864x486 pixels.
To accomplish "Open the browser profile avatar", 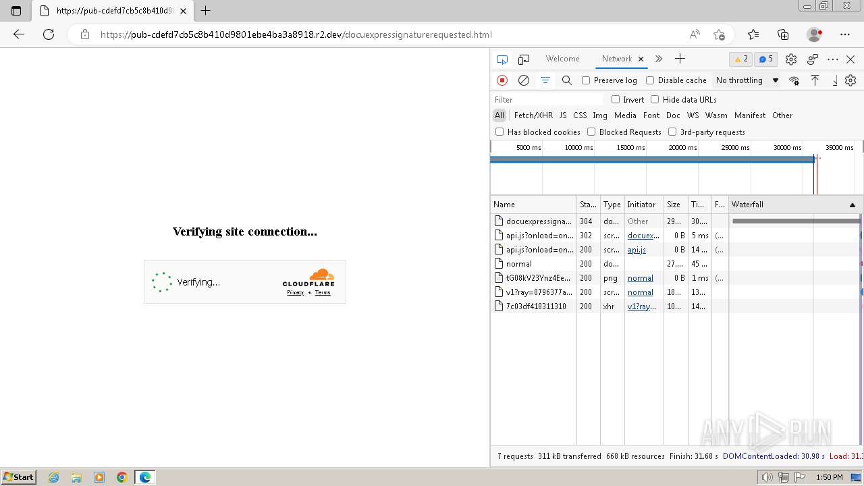I will pos(815,34).
